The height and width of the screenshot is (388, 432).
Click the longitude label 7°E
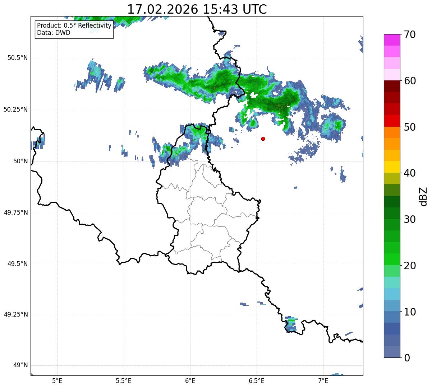(x=323, y=381)
